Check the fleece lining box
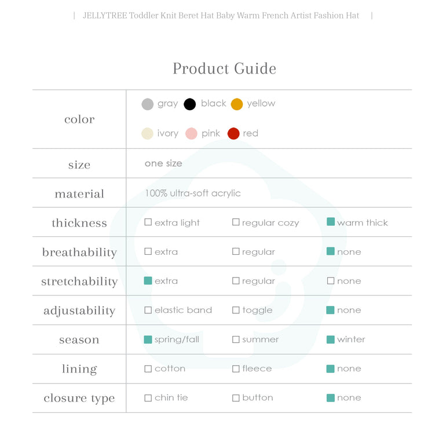 pos(236,369)
